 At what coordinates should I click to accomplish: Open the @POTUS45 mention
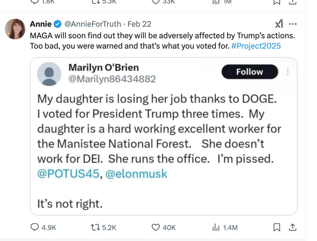[68, 174]
